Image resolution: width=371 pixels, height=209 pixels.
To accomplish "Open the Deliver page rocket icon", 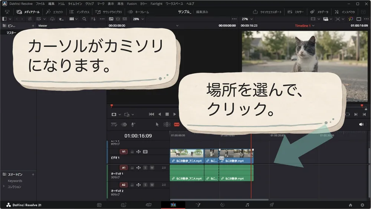I will tap(272, 205).
